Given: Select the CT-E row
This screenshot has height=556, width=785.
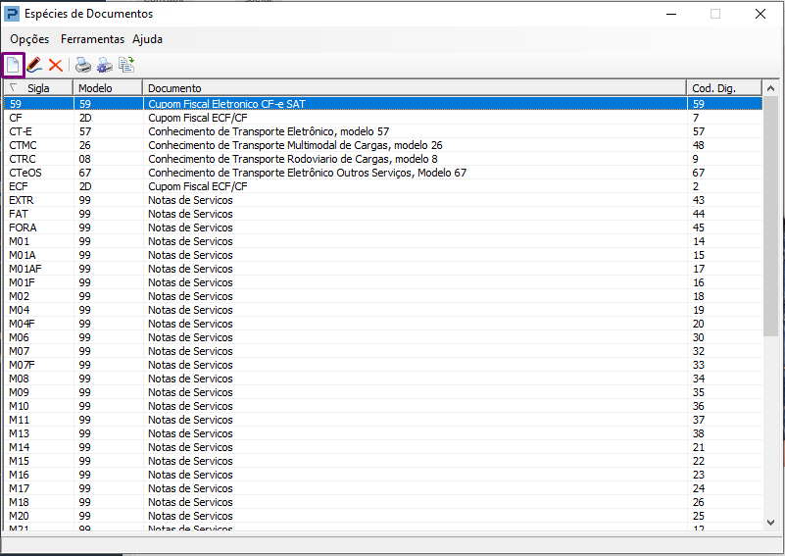Looking at the screenshot, I should pos(383,131).
